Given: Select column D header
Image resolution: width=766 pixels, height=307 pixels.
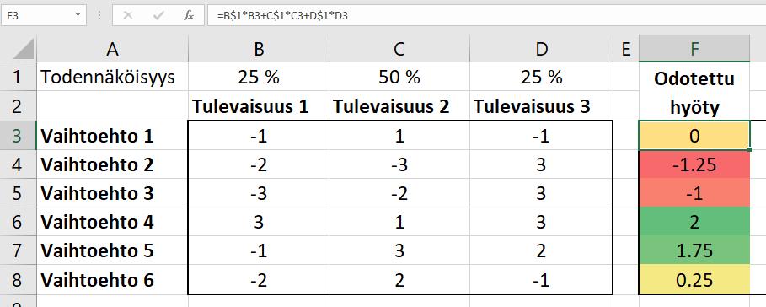Looking at the screenshot, I should click(x=541, y=49).
